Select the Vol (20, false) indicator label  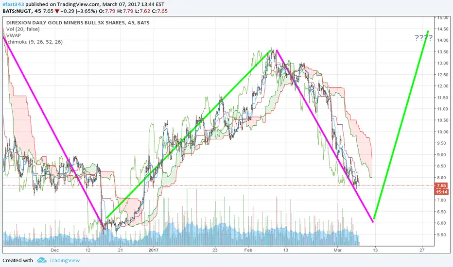tap(23, 29)
